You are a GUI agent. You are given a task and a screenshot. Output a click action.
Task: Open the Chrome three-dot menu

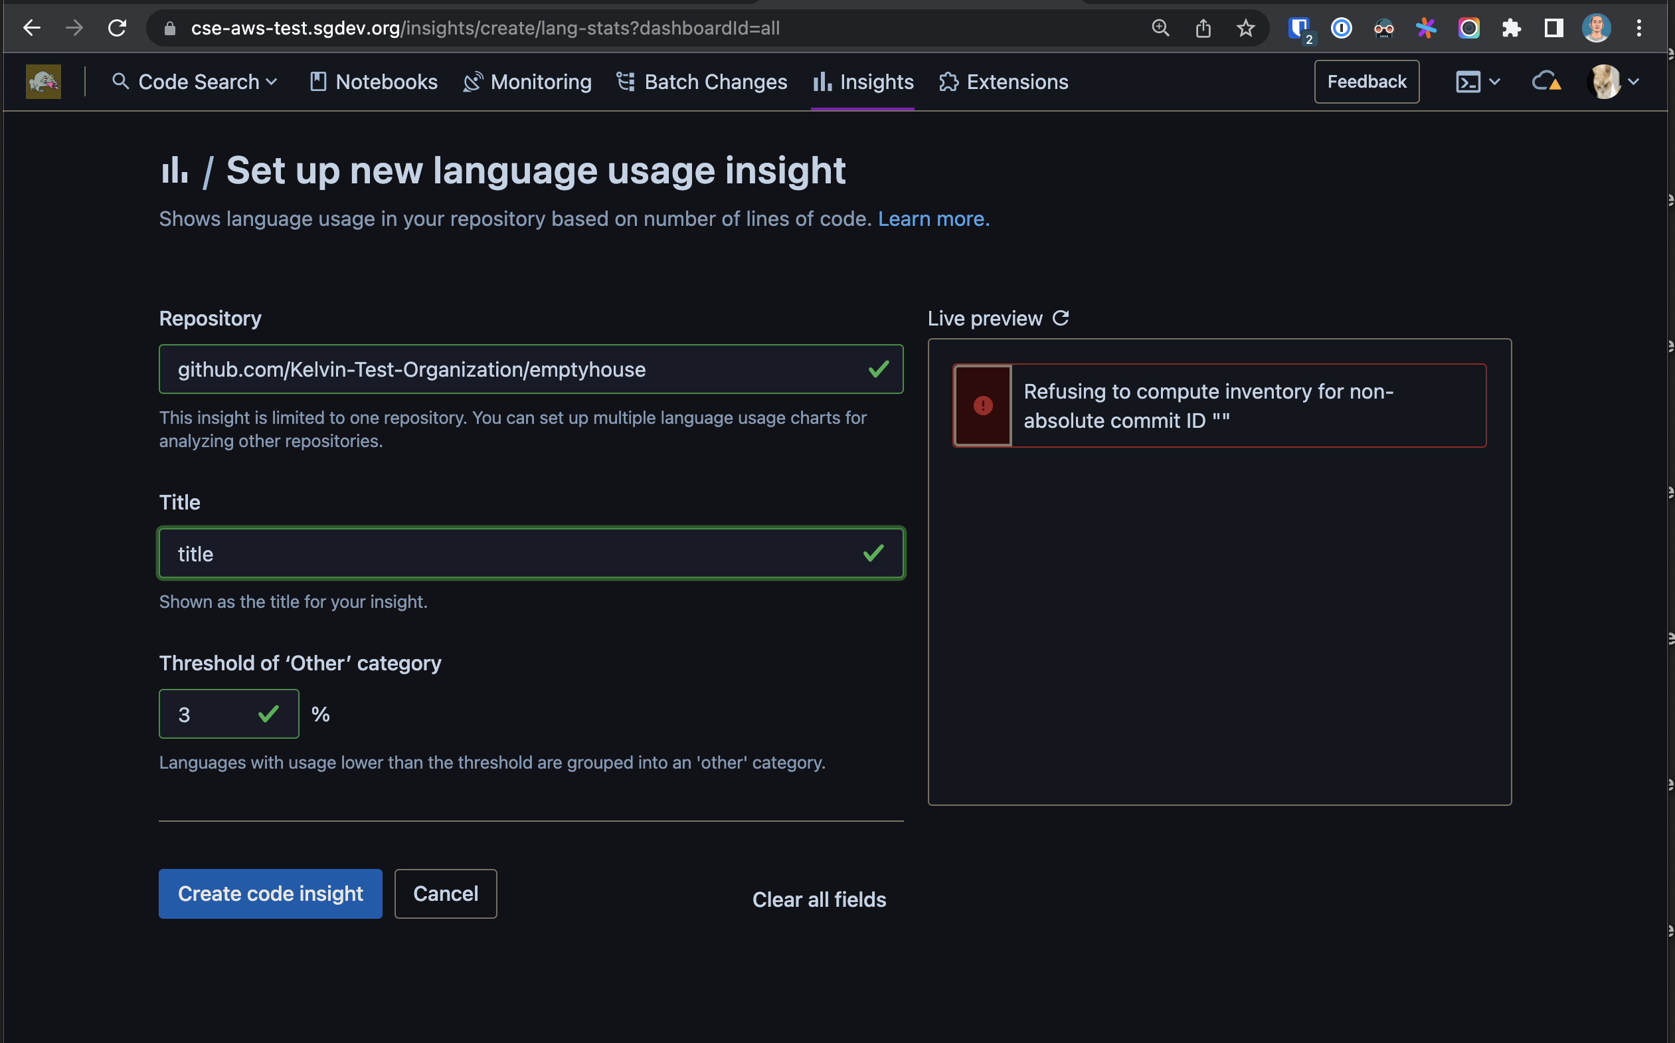point(1639,29)
